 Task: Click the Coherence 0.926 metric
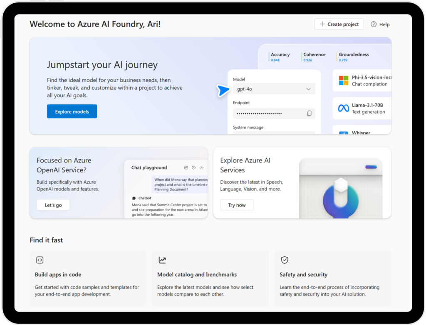coord(314,57)
